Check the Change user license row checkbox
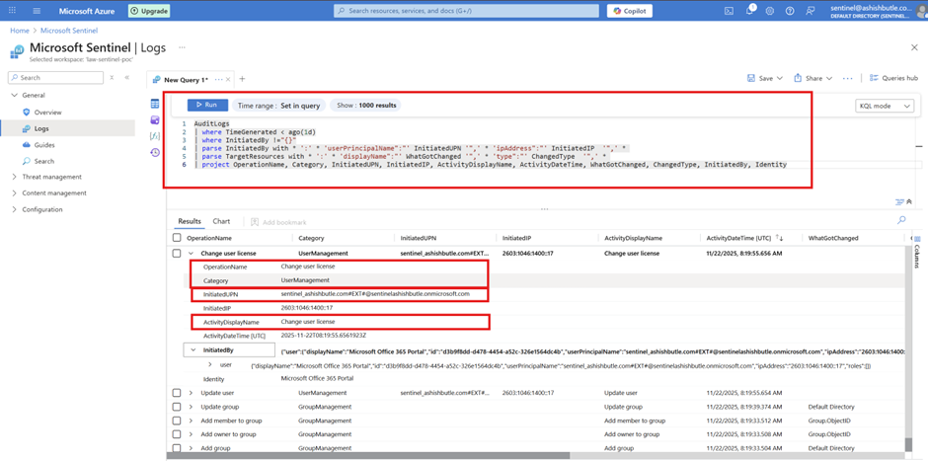928x461 pixels. pyautogui.click(x=177, y=254)
